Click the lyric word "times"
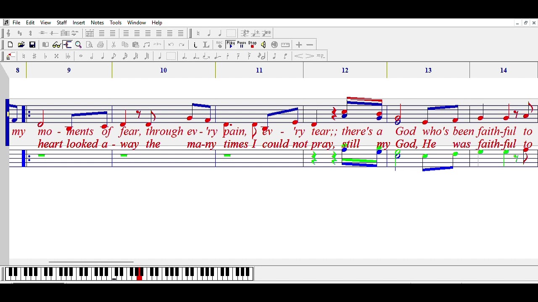 pos(236,144)
